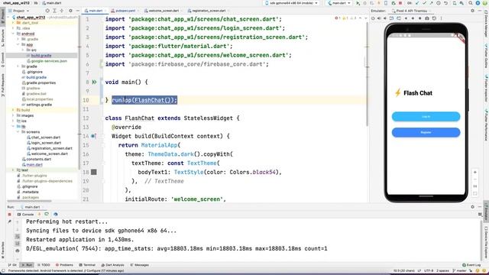Screen dimensions: 489x275
Task: Open Problems tool window tab
Action: (x=64, y=265)
